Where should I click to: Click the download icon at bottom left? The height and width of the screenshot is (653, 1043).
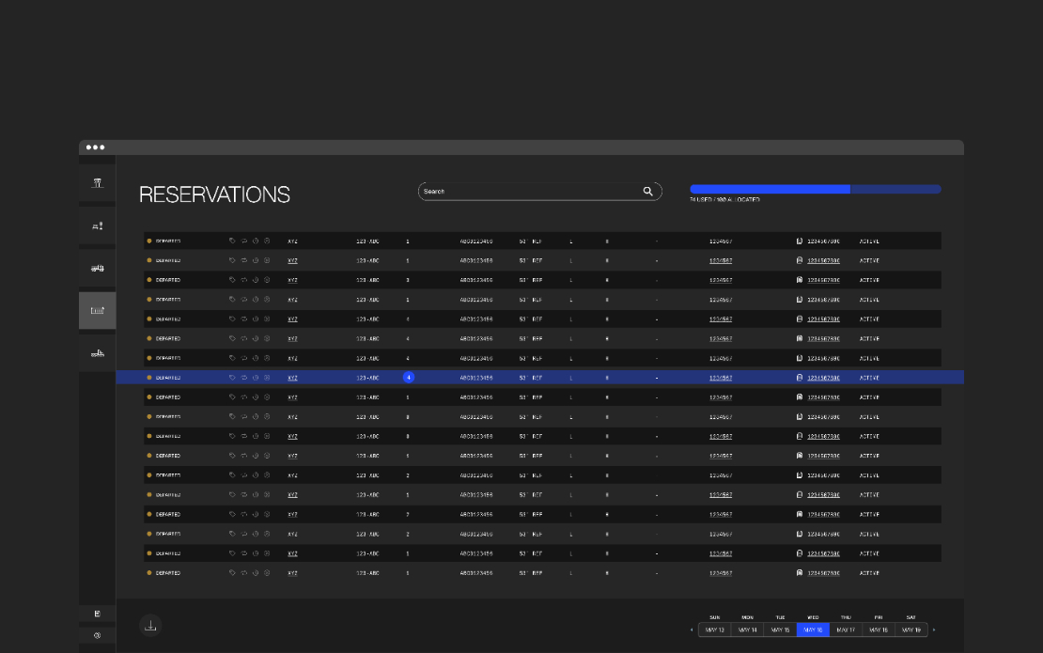click(x=150, y=626)
